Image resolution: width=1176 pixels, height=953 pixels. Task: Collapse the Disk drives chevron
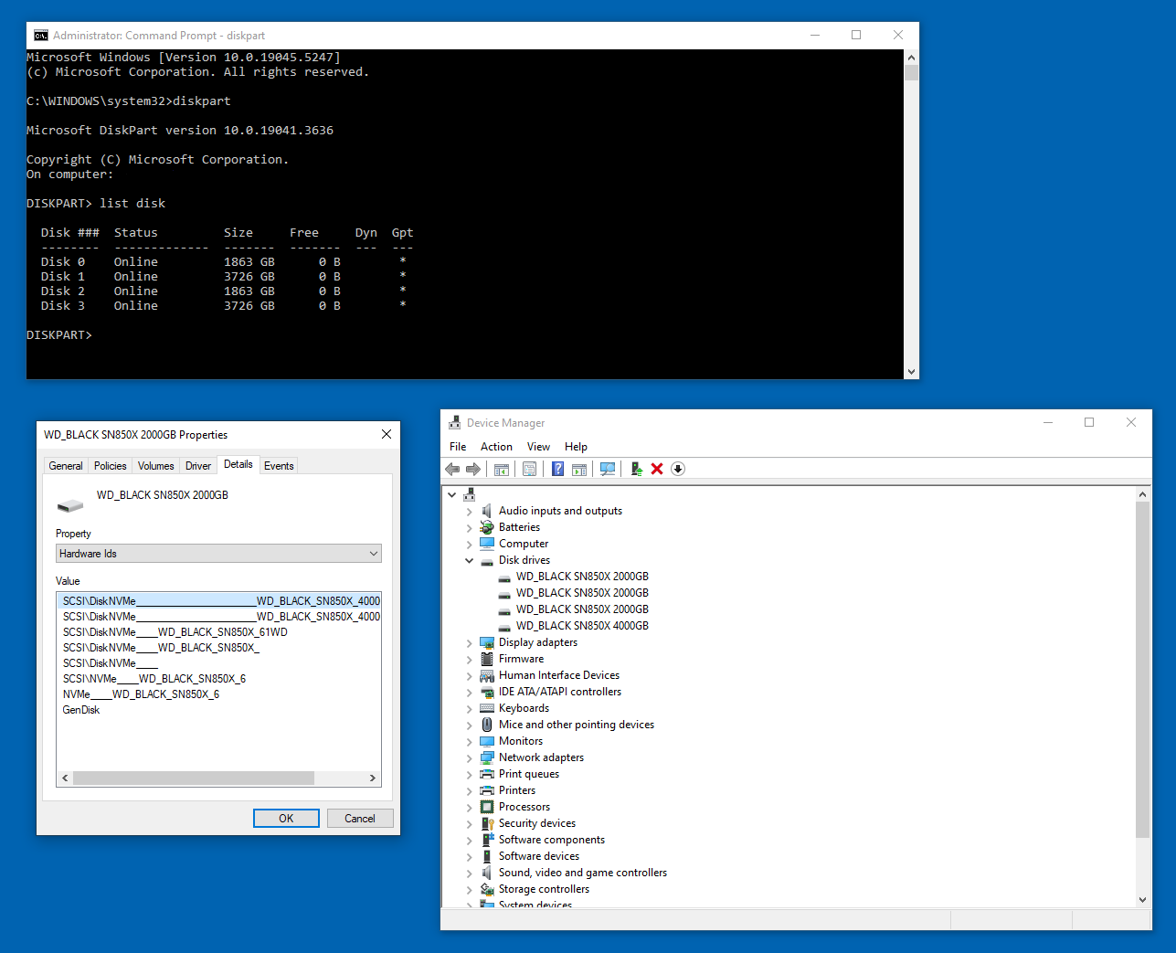(469, 560)
